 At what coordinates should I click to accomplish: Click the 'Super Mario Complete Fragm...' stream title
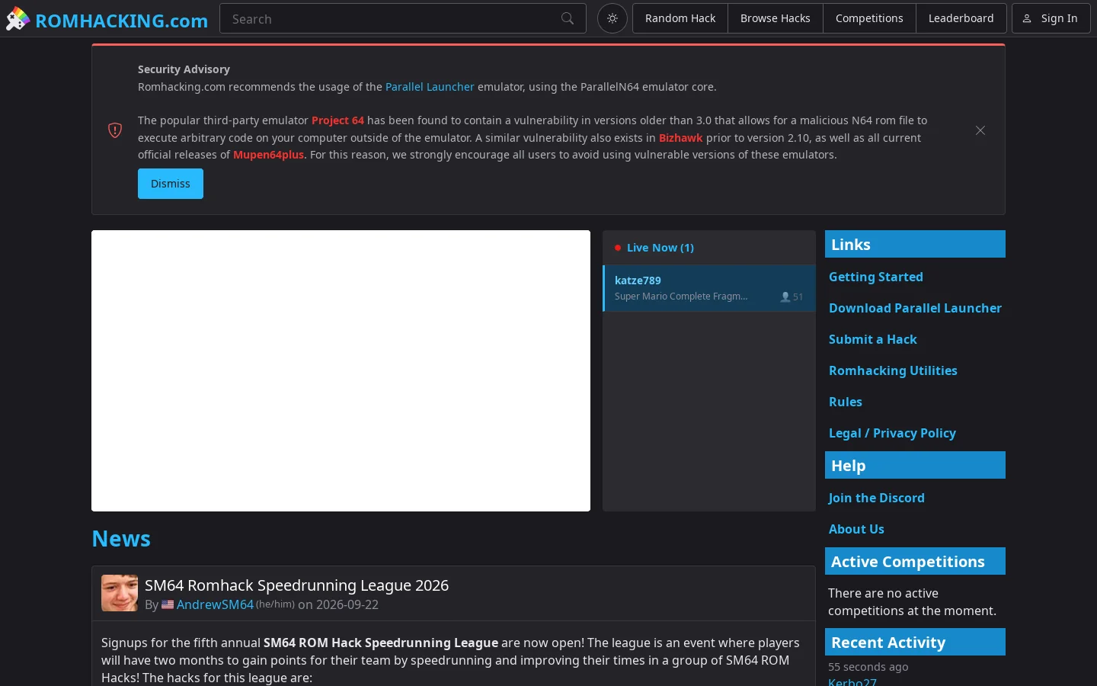tap(681, 297)
